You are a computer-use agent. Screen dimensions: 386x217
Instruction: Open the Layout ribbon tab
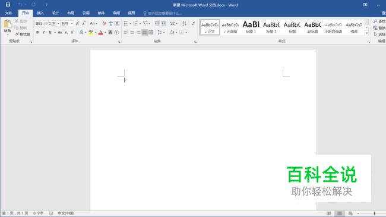tap(71, 13)
